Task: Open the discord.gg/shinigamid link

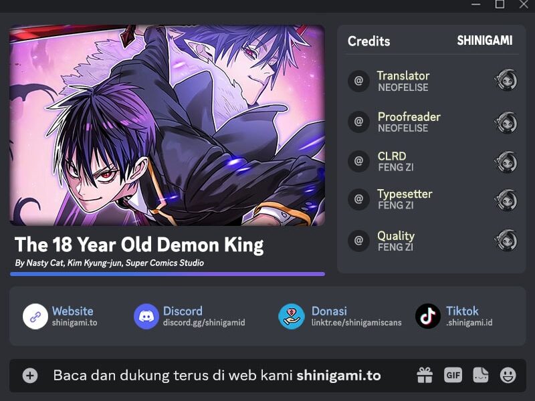Action: (x=204, y=323)
